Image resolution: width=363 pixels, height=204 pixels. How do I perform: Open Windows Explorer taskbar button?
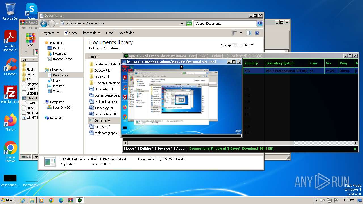coord(32,200)
